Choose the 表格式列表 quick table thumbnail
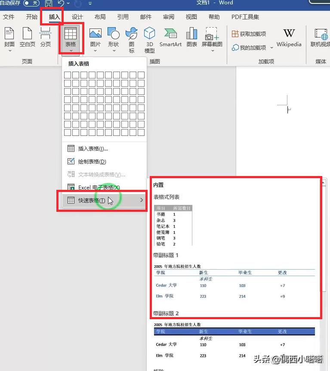Screen dimensions: 330x371 173,225
